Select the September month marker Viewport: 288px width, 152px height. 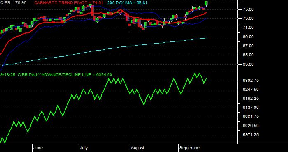click(190, 148)
